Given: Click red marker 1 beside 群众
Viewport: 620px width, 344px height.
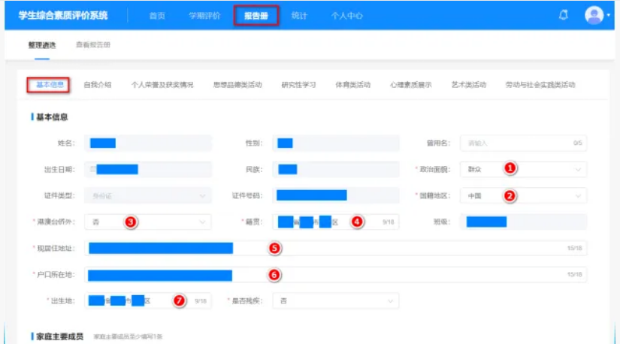Looking at the screenshot, I should (510, 169).
